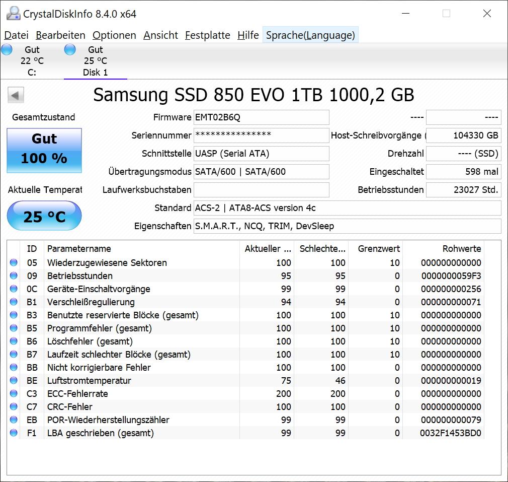Click the Parametername column header
508x482 pixels.
pos(79,249)
